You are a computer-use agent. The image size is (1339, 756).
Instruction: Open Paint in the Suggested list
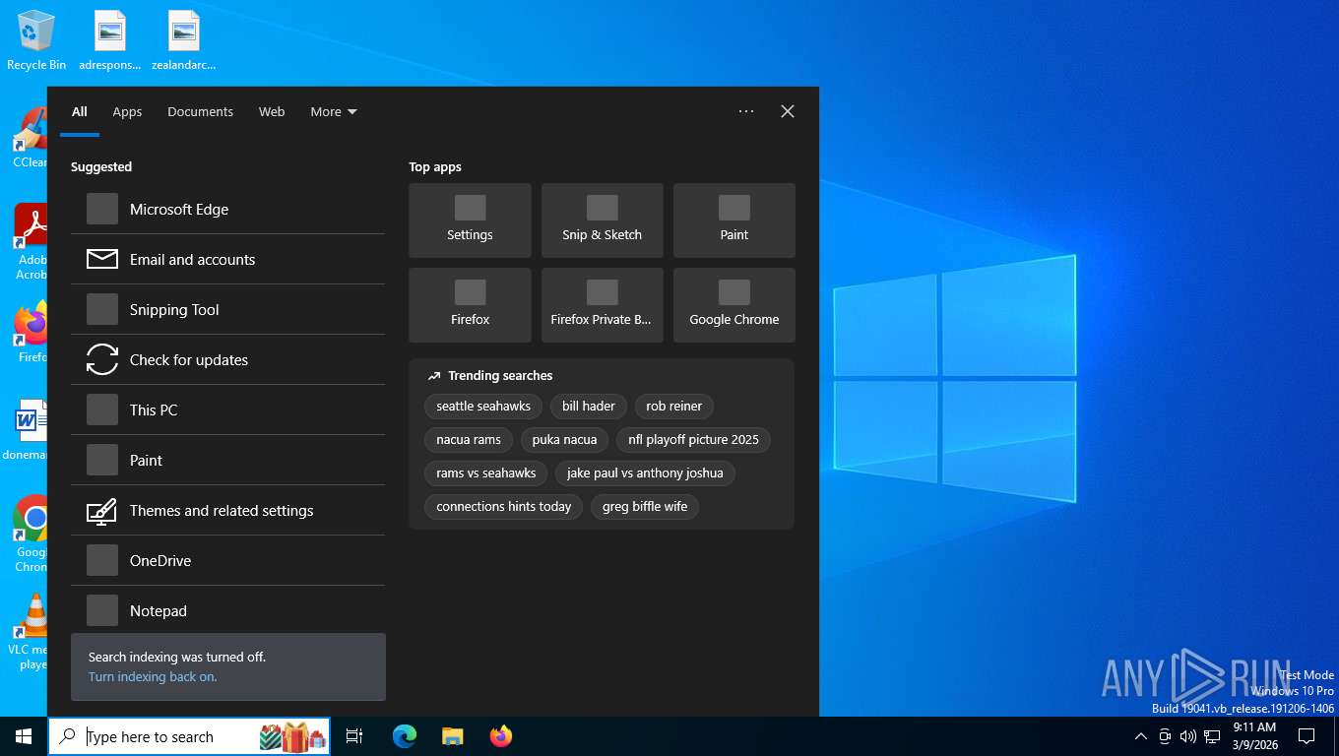(227, 460)
